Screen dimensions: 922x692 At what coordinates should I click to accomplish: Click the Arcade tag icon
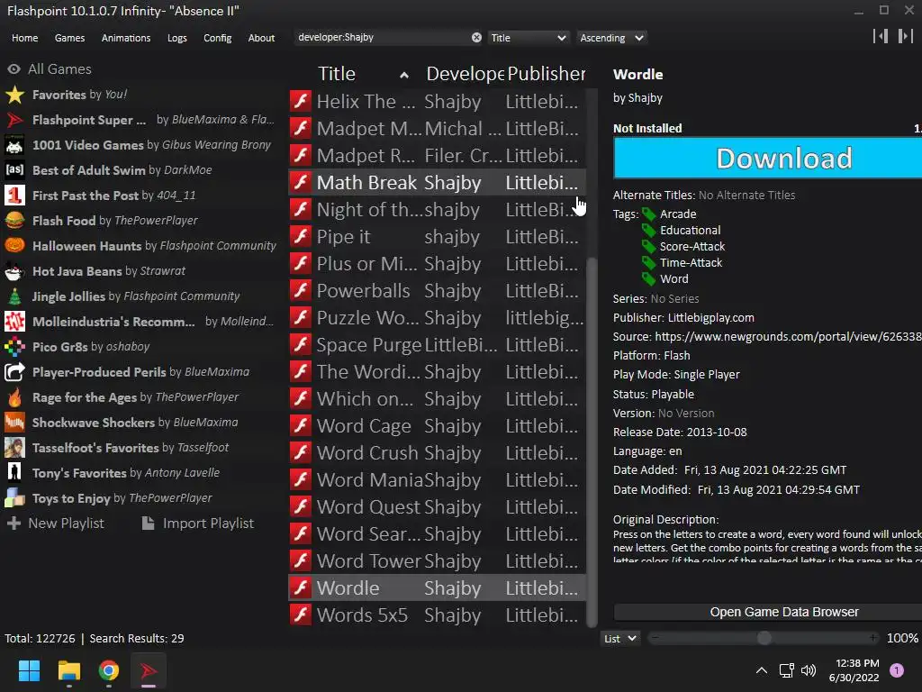tap(648, 214)
